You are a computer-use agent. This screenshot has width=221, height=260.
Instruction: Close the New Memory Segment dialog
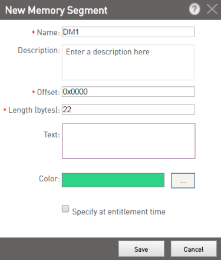click(x=212, y=9)
